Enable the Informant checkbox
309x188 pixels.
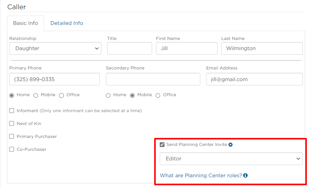[x=11, y=111]
